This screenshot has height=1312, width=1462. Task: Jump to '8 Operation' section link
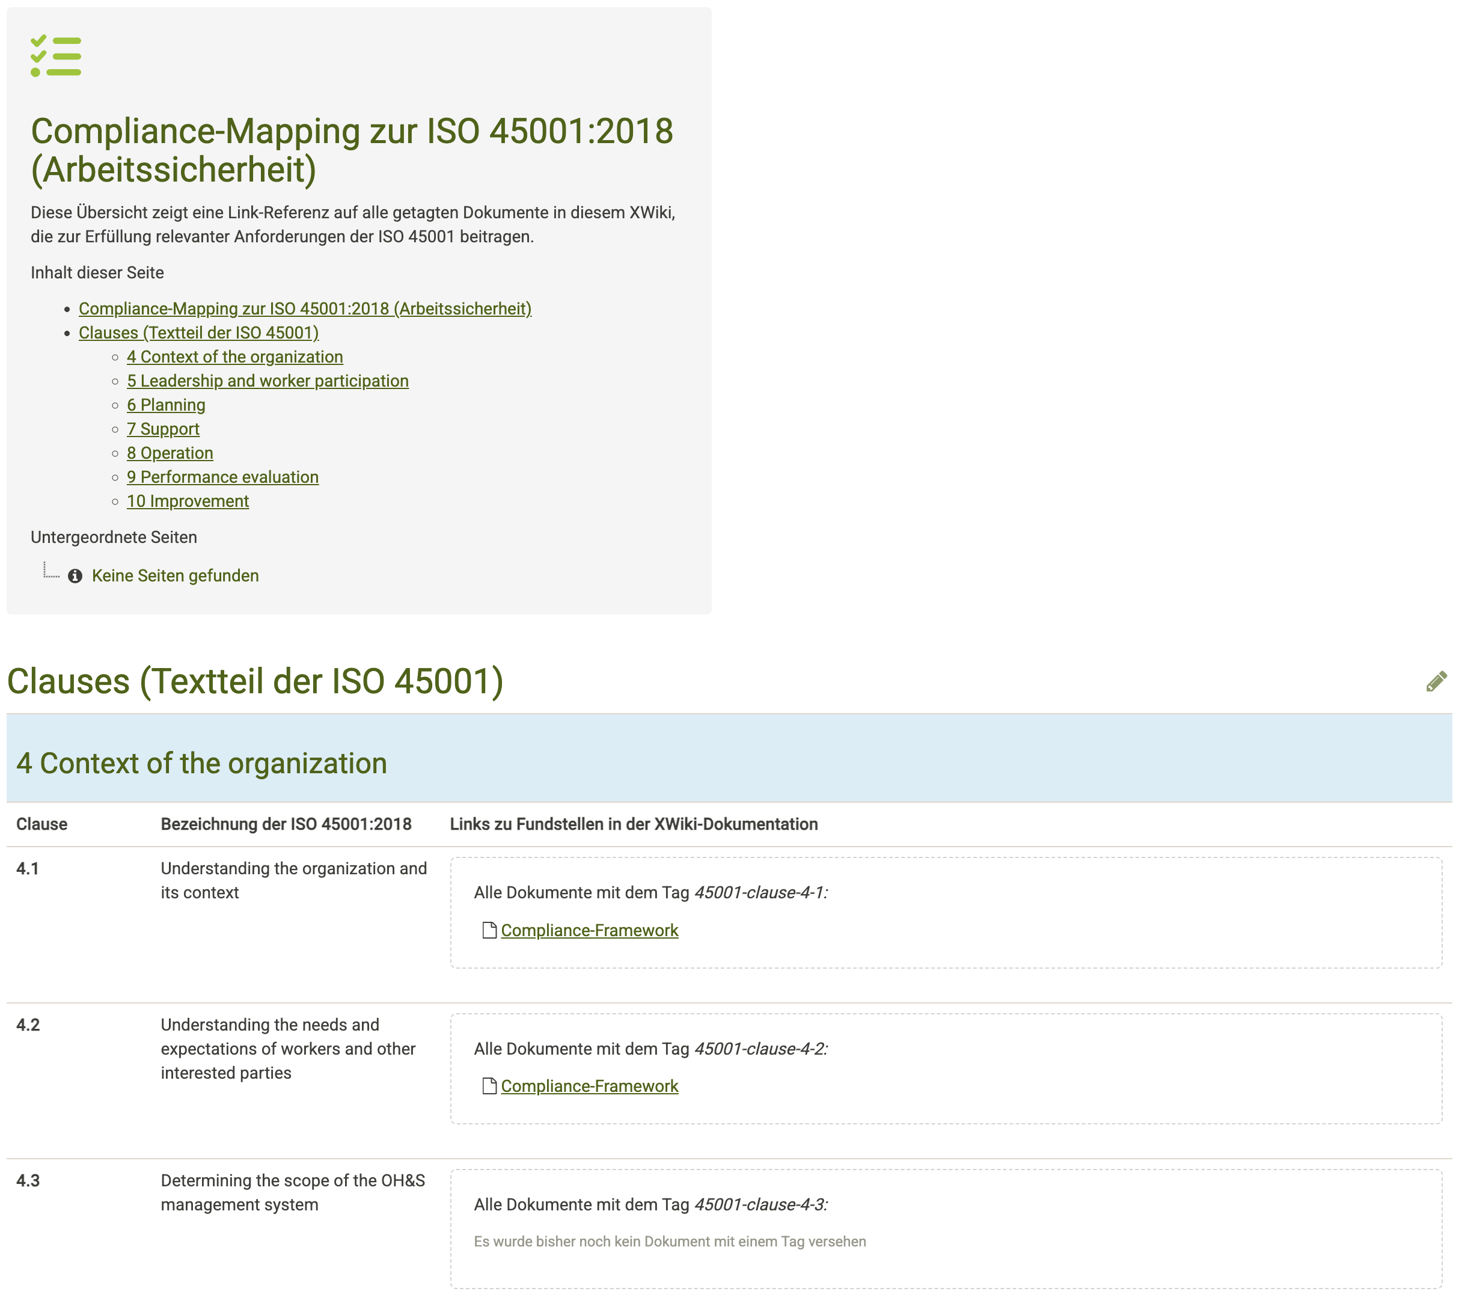[170, 453]
